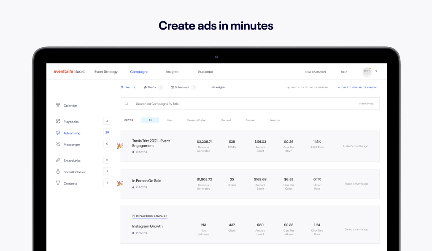The image size is (432, 251).
Task: Click the Contests trophy icon
Action: pyautogui.click(x=58, y=183)
